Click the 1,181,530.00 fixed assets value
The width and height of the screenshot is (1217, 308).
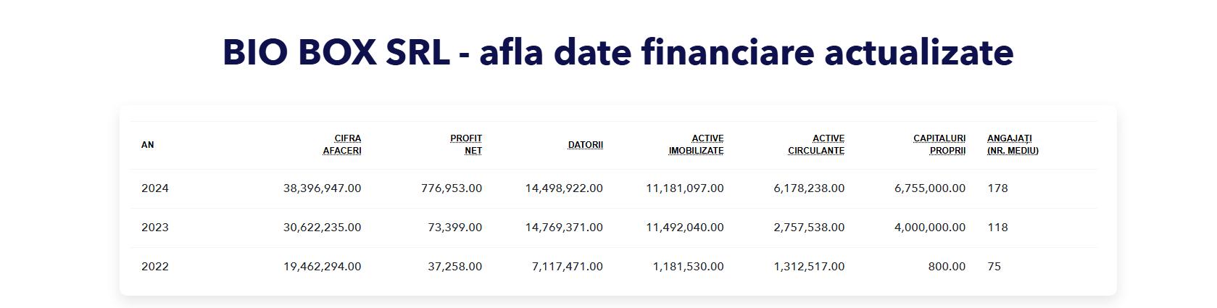(x=688, y=267)
